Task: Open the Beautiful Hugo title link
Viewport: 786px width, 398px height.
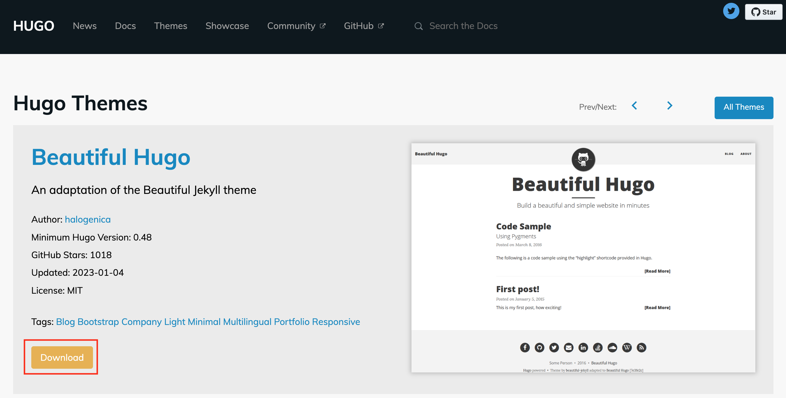Action: pyautogui.click(x=111, y=157)
